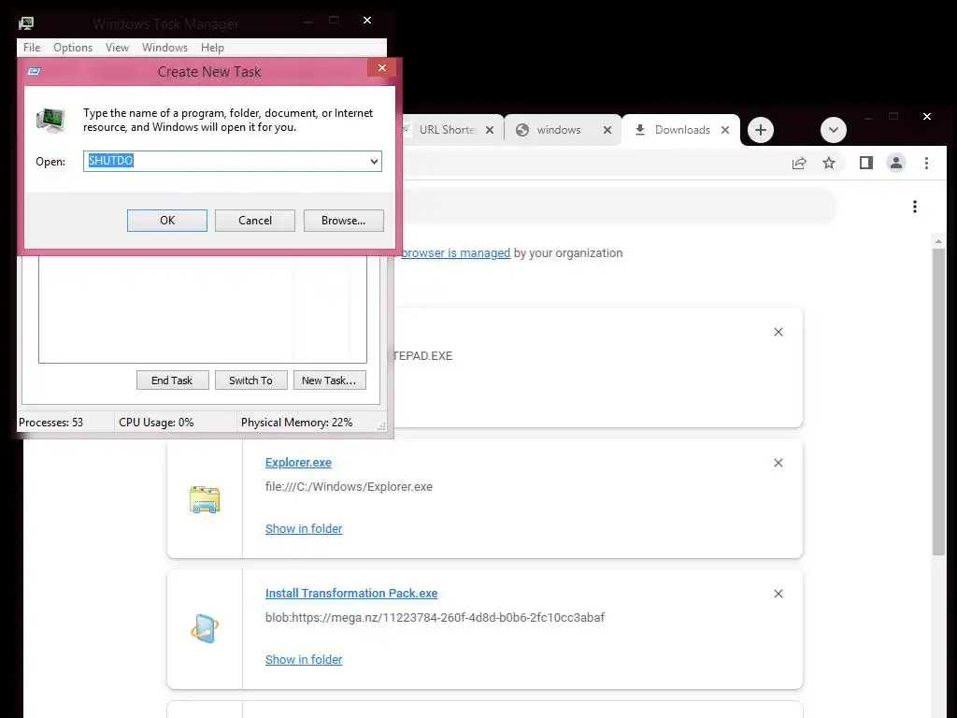Click the scrollbar up arrow on Downloads page
957x718 pixels.
[x=938, y=242]
